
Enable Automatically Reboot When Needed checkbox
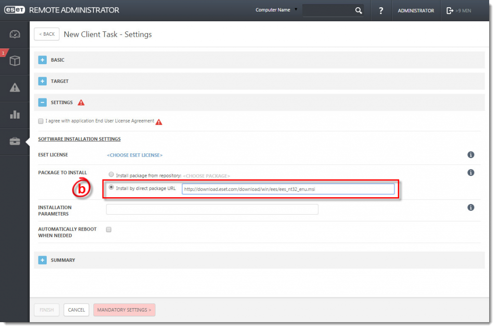(109, 229)
